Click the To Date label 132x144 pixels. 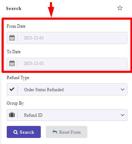(x=13, y=52)
